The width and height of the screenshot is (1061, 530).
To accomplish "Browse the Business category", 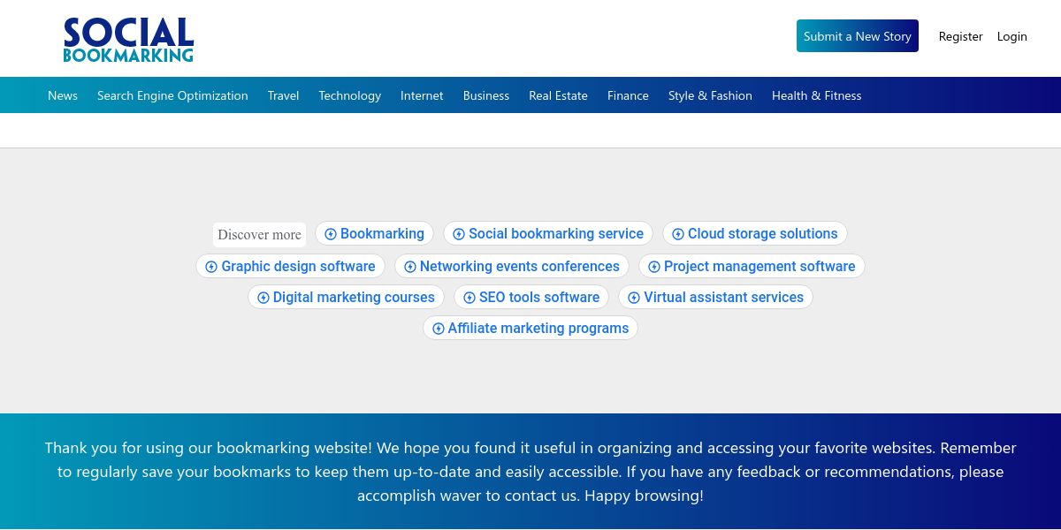I will tap(486, 95).
